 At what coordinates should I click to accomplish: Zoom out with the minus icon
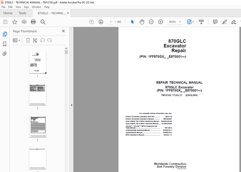click(x=151, y=22)
